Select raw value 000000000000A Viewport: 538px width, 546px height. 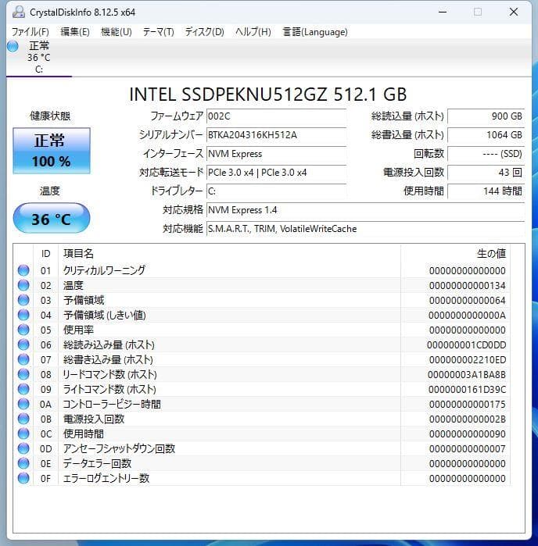click(467, 316)
